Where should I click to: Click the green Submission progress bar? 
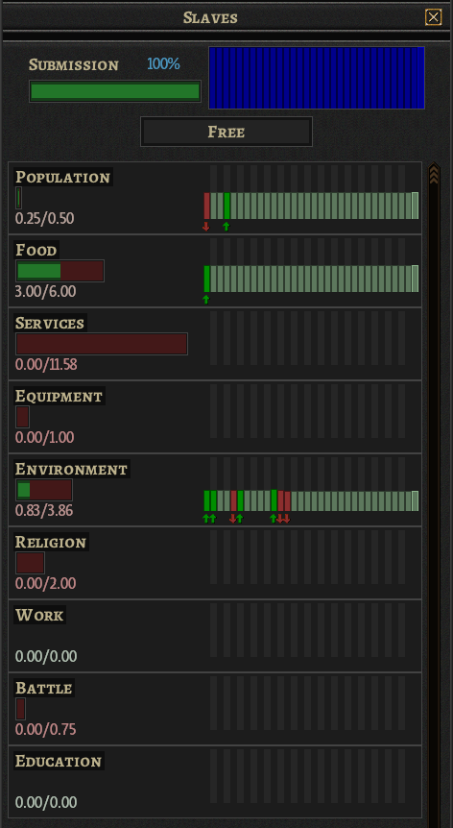coord(115,91)
